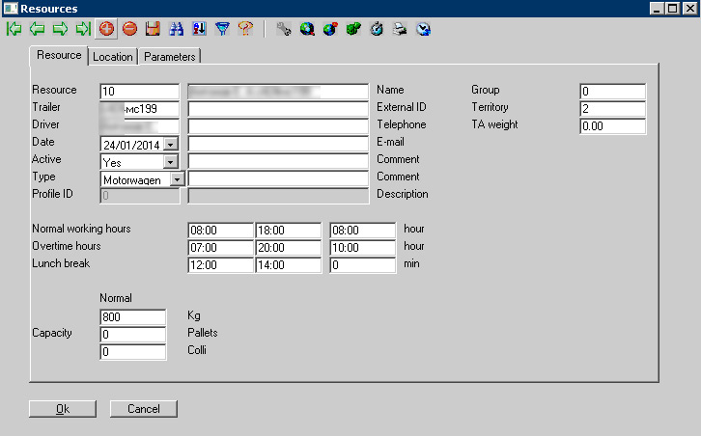Image resolution: width=701 pixels, height=436 pixels.
Task: Click overtime hours start 07:00
Action: click(220, 248)
